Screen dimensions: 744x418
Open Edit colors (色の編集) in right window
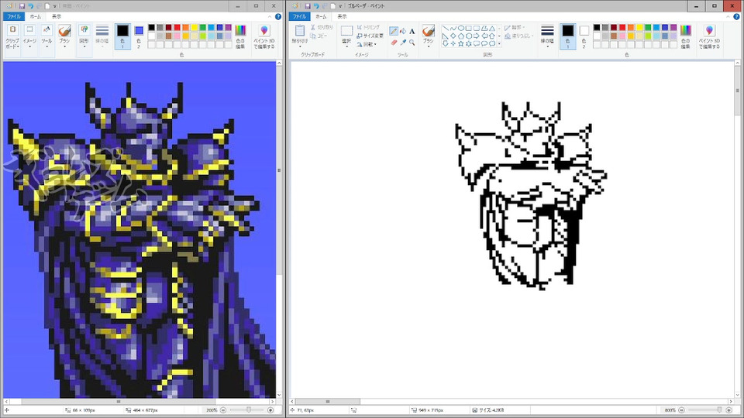point(686,36)
